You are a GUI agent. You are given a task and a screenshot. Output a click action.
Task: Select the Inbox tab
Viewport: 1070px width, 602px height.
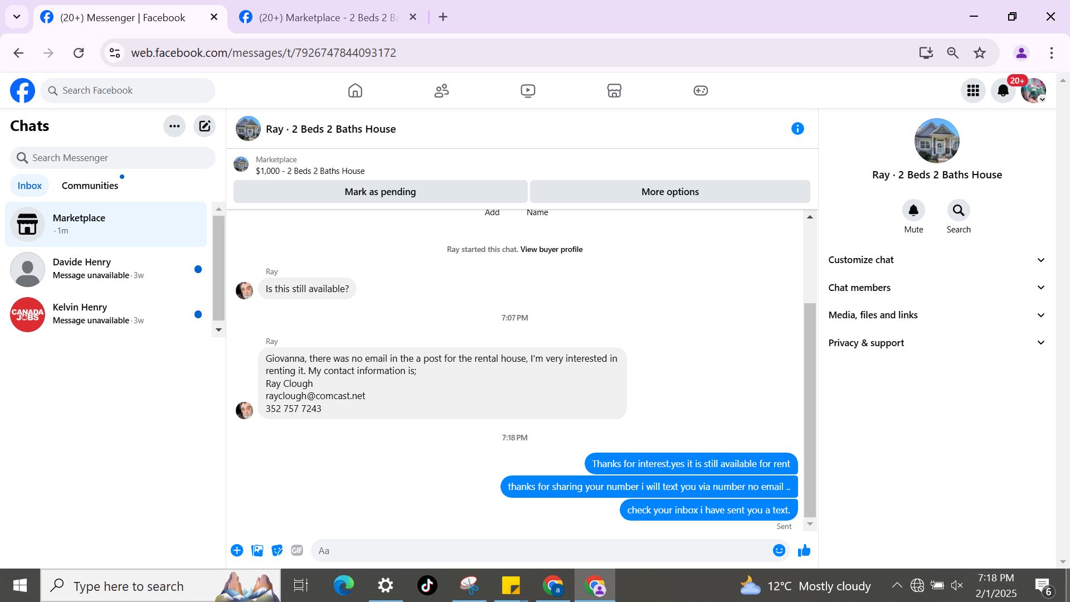pos(30,186)
